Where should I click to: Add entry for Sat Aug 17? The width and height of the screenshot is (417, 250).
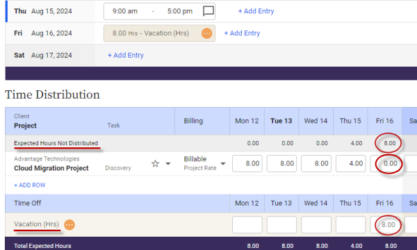pos(126,56)
